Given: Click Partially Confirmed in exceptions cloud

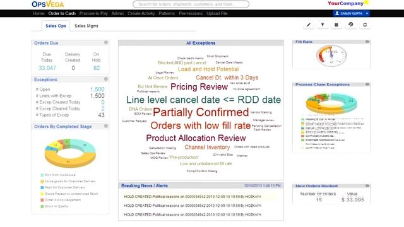Looking at the screenshot, I should coord(201,112).
